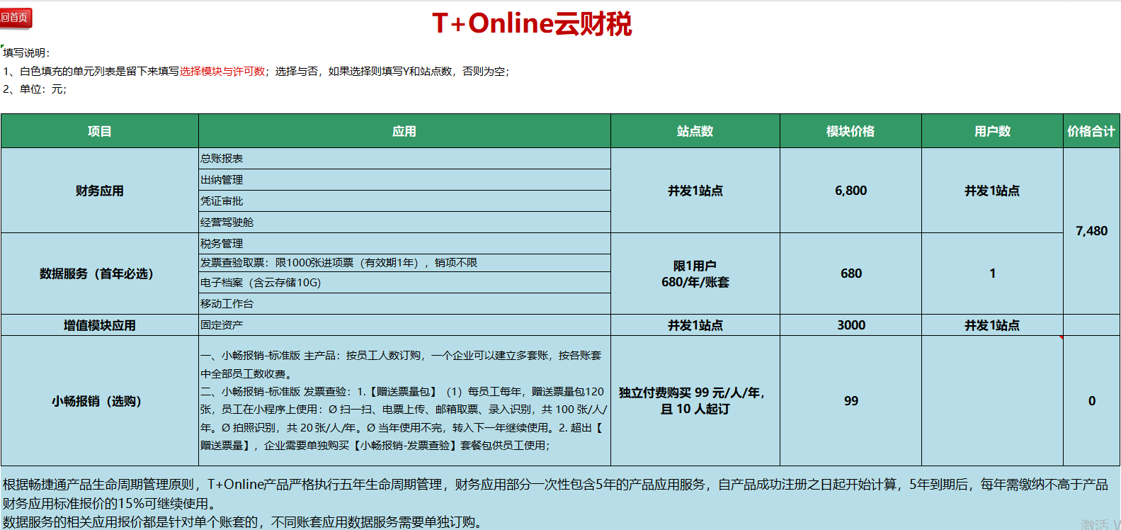Select the 小畅报销-标准版 description text
The width and height of the screenshot is (1121, 530).
404,401
